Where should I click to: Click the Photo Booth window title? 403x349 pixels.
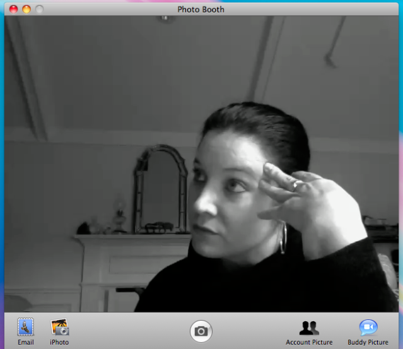(201, 9)
